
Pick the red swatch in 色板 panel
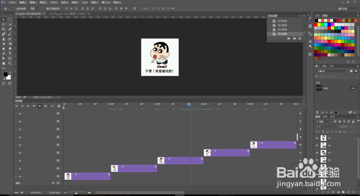pyautogui.click(x=316, y=24)
